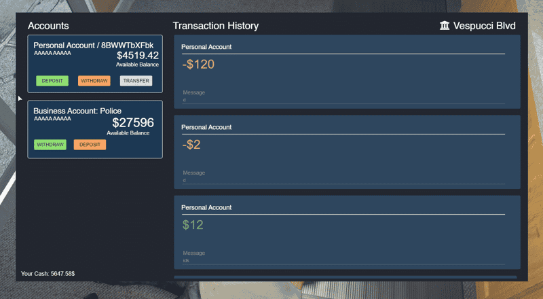Click the idk message of the $12 transaction
Image resolution: width=543 pixels, height=299 pixels.
click(186, 260)
